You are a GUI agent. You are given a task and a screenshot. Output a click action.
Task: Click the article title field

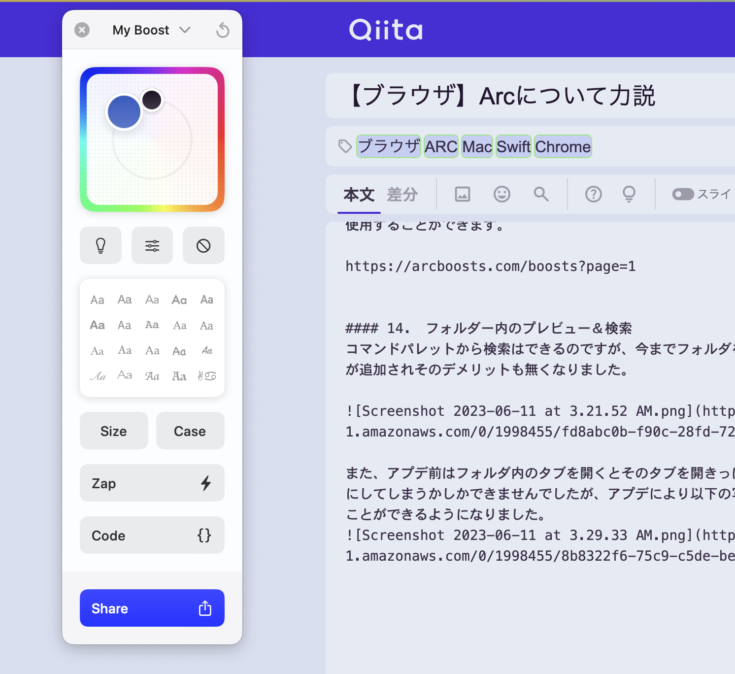point(530,96)
